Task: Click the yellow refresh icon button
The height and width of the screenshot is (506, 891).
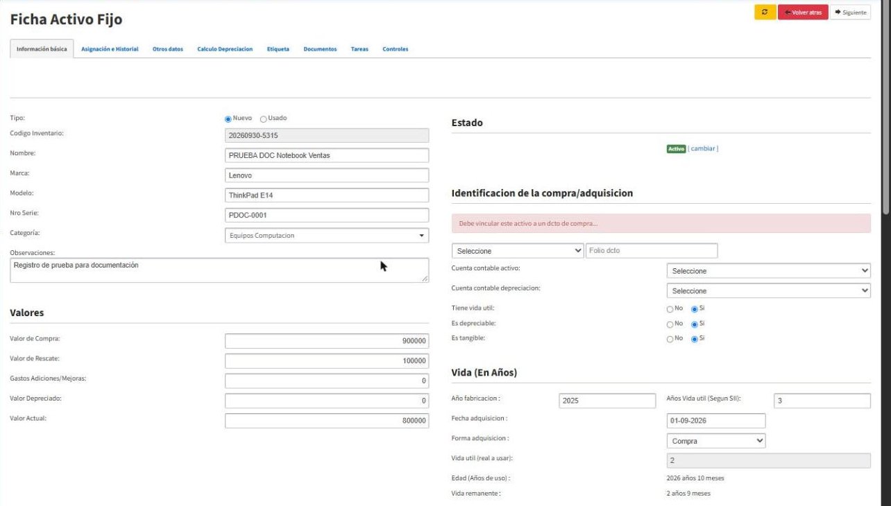Action: [765, 12]
